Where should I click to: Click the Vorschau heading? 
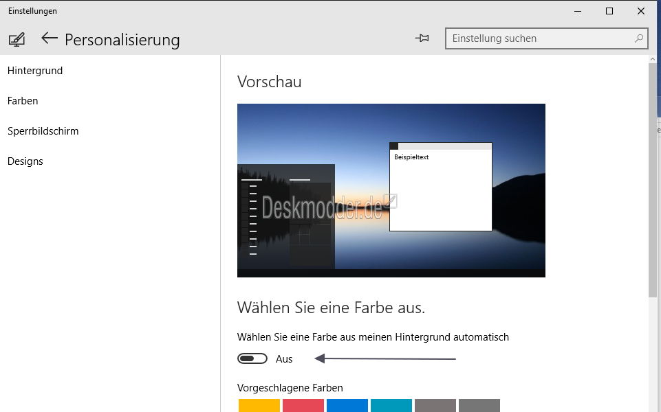tap(270, 82)
